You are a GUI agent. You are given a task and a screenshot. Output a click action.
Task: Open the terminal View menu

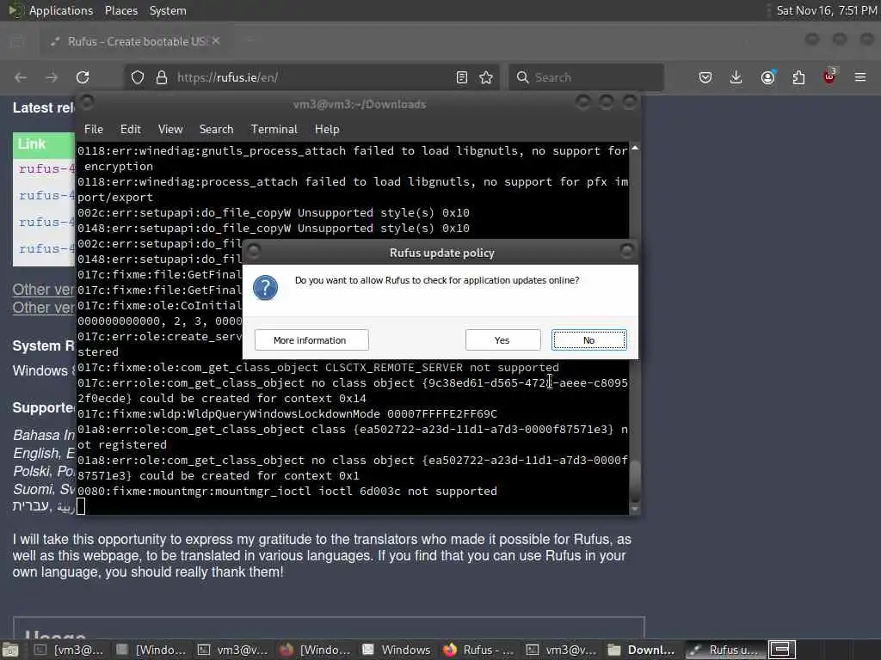170,129
